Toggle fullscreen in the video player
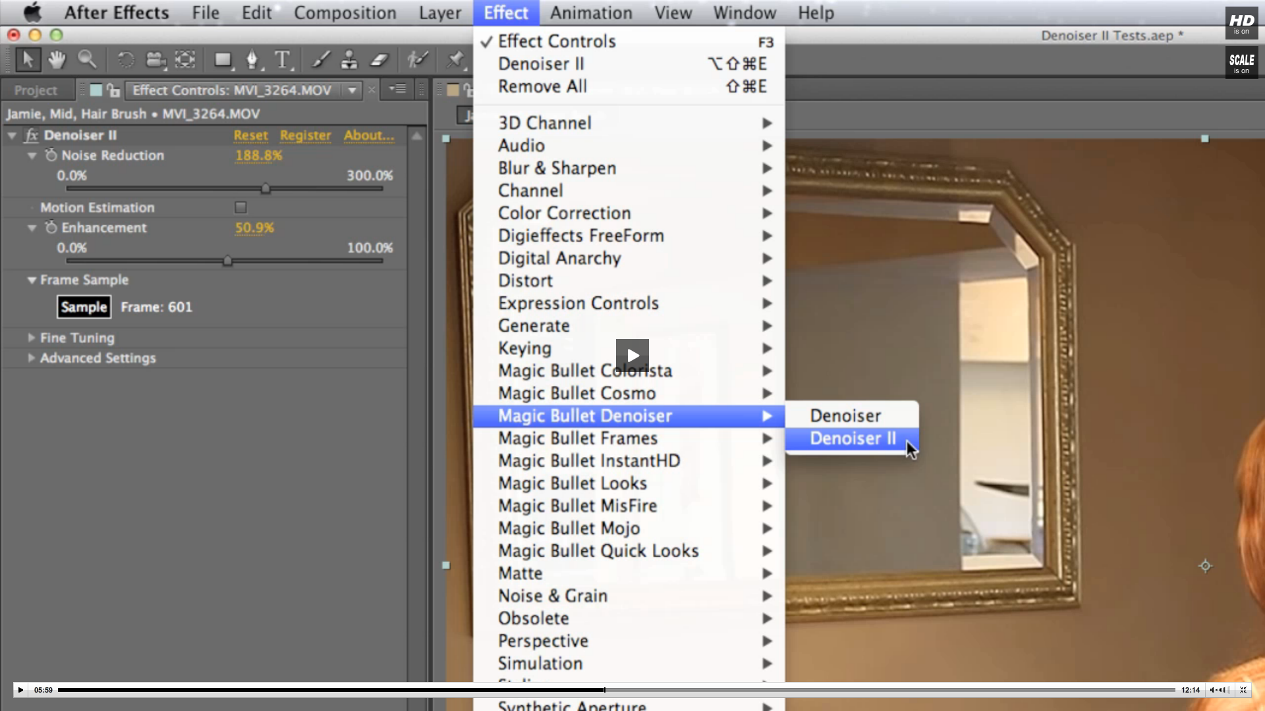The width and height of the screenshot is (1265, 711). pos(1243,690)
